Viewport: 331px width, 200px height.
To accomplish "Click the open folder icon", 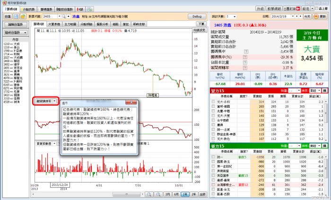I will click(23, 16).
